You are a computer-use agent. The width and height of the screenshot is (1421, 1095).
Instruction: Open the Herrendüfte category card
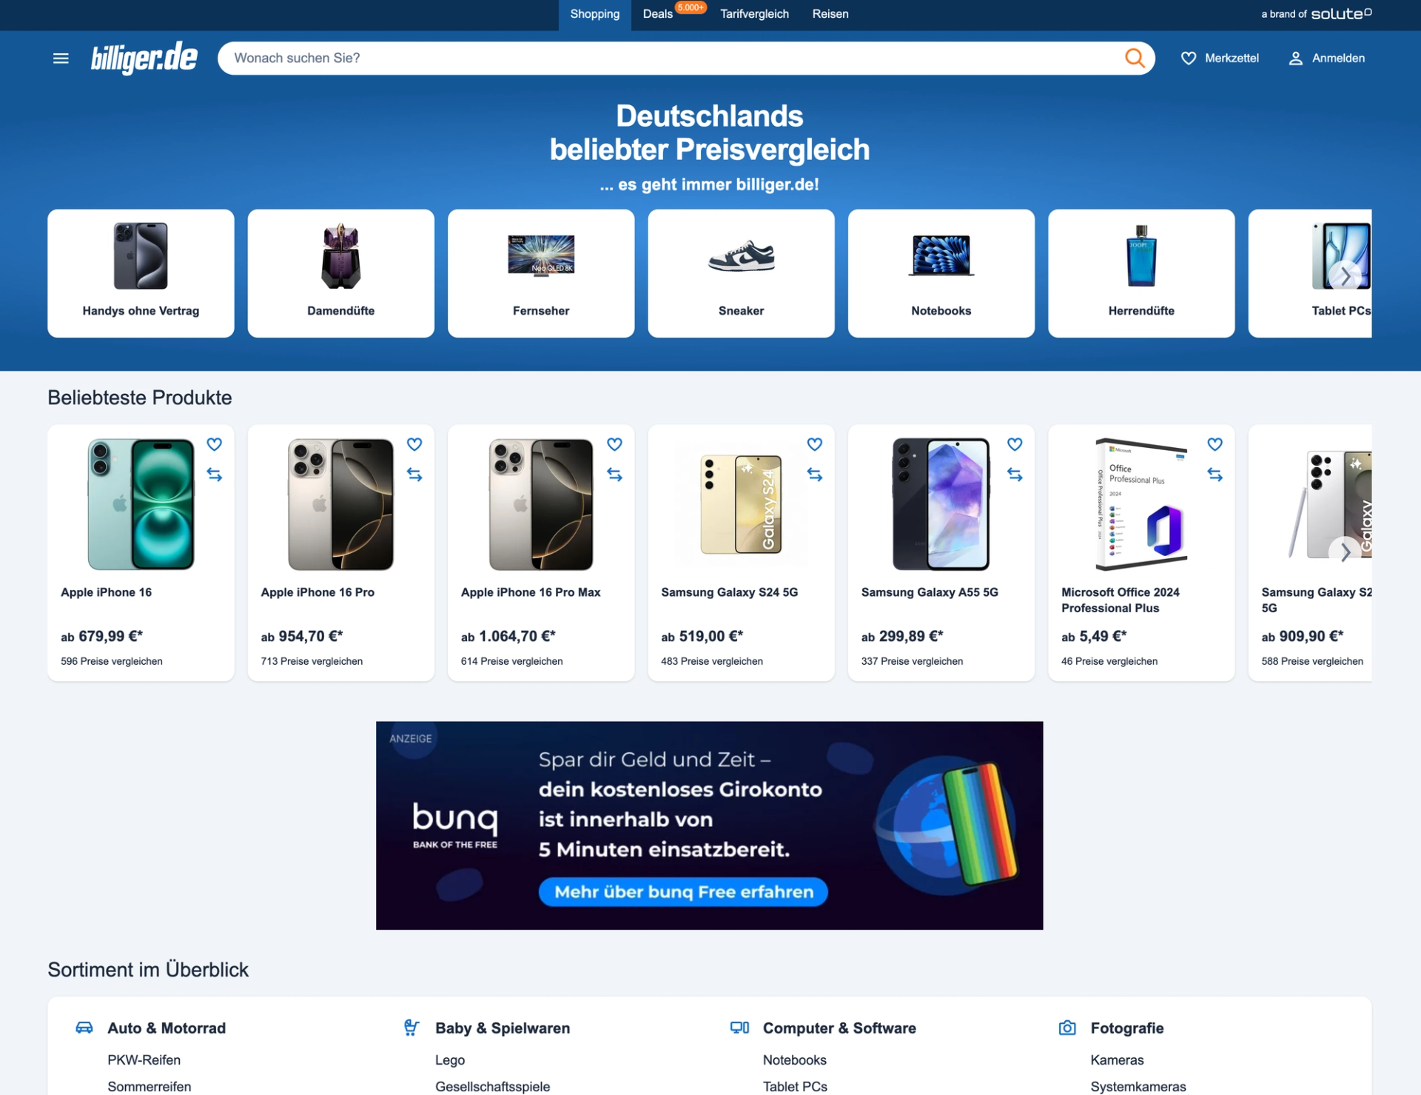1141,273
